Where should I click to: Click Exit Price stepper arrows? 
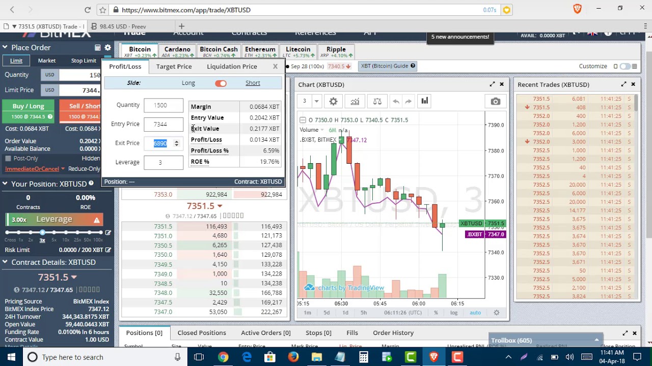(x=176, y=143)
